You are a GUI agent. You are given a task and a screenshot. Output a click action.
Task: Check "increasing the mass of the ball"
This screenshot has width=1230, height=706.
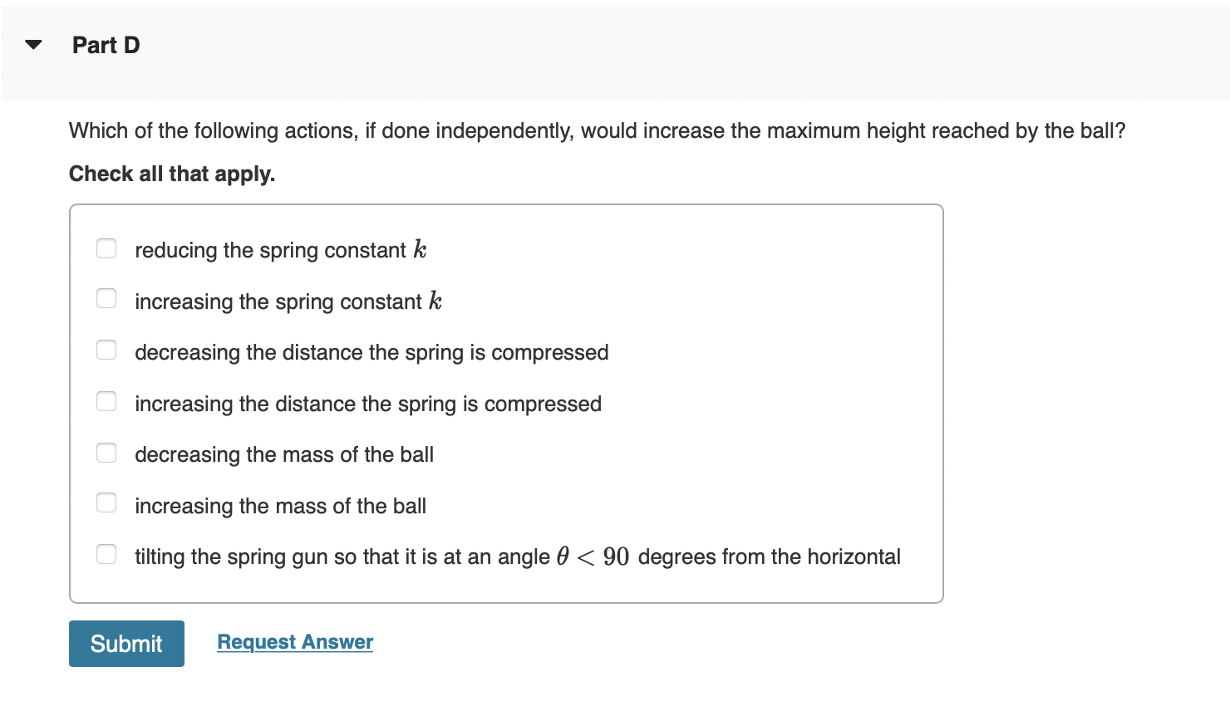pos(106,503)
